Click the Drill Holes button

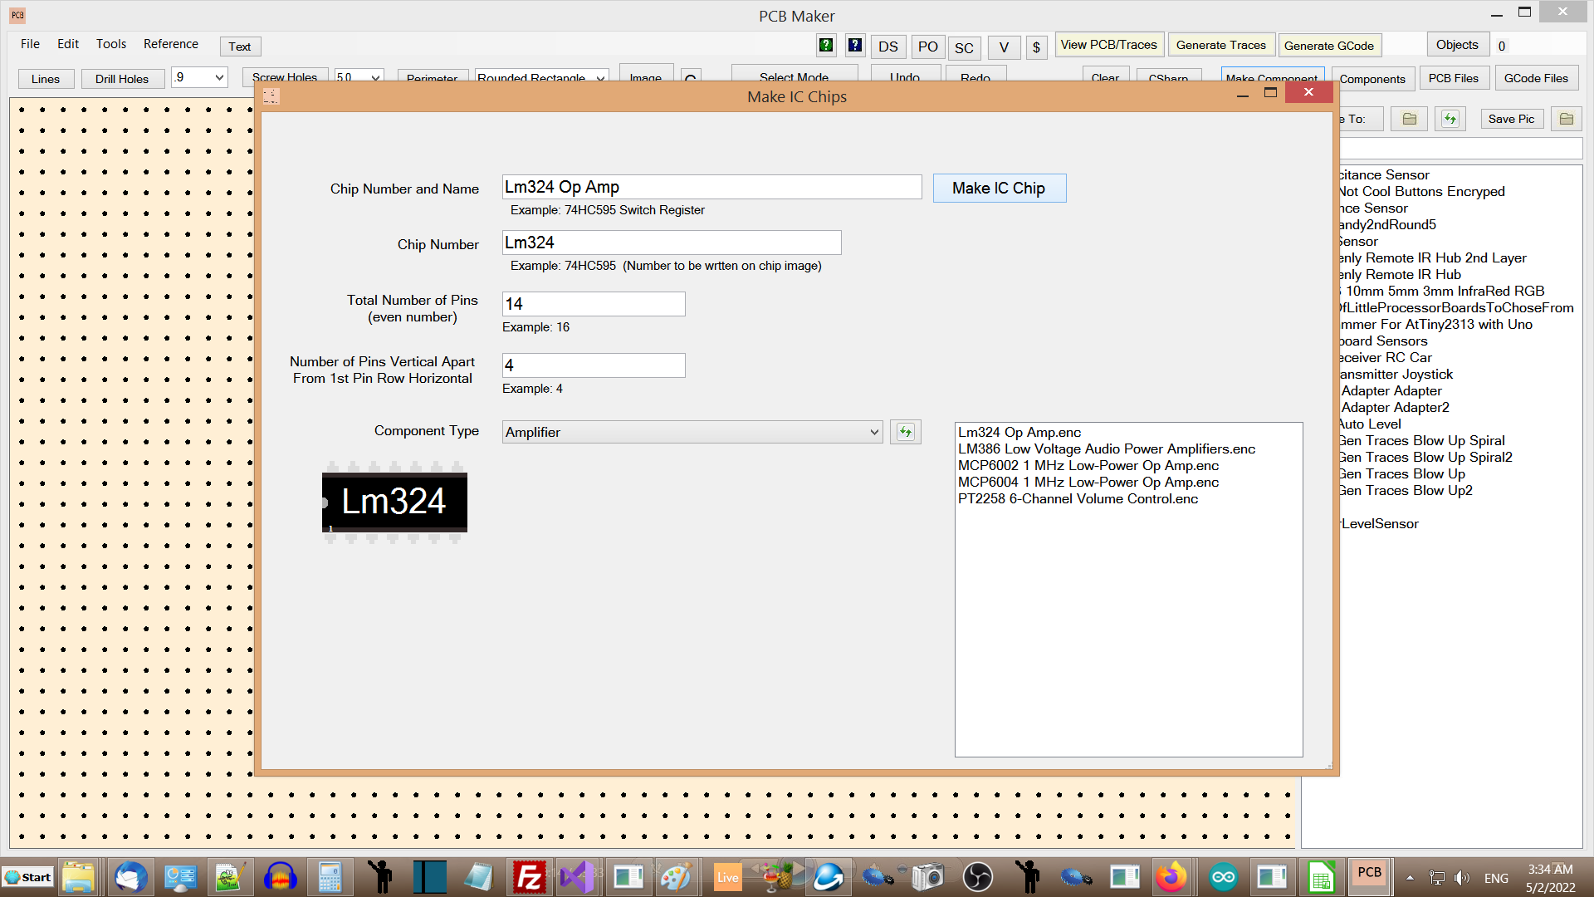pos(122,79)
